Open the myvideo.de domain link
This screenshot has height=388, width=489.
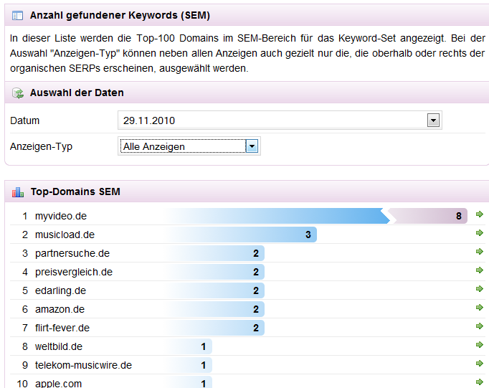pos(61,216)
